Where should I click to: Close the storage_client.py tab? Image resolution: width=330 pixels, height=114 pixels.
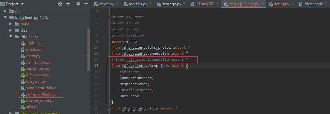[x=262, y=4]
